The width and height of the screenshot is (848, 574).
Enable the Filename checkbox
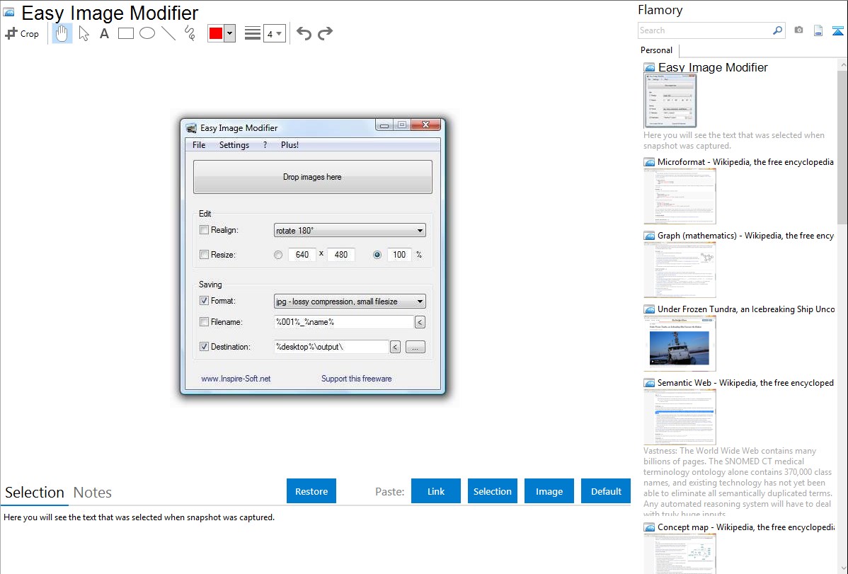pyautogui.click(x=204, y=322)
